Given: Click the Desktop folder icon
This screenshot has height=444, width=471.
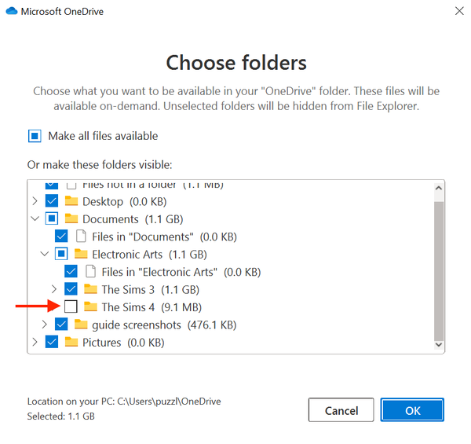Looking at the screenshot, I should [71, 201].
